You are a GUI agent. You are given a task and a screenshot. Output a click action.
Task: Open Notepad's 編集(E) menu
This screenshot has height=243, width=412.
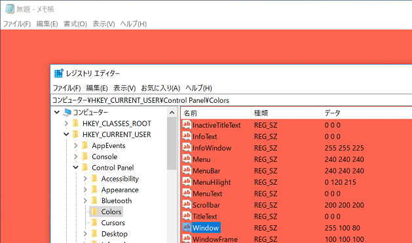(x=47, y=24)
